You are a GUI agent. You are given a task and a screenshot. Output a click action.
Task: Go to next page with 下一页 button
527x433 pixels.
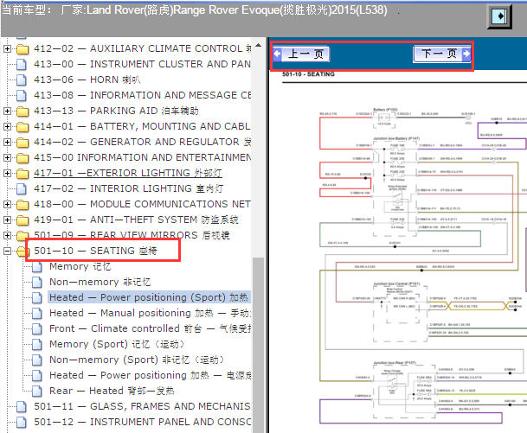click(x=441, y=54)
